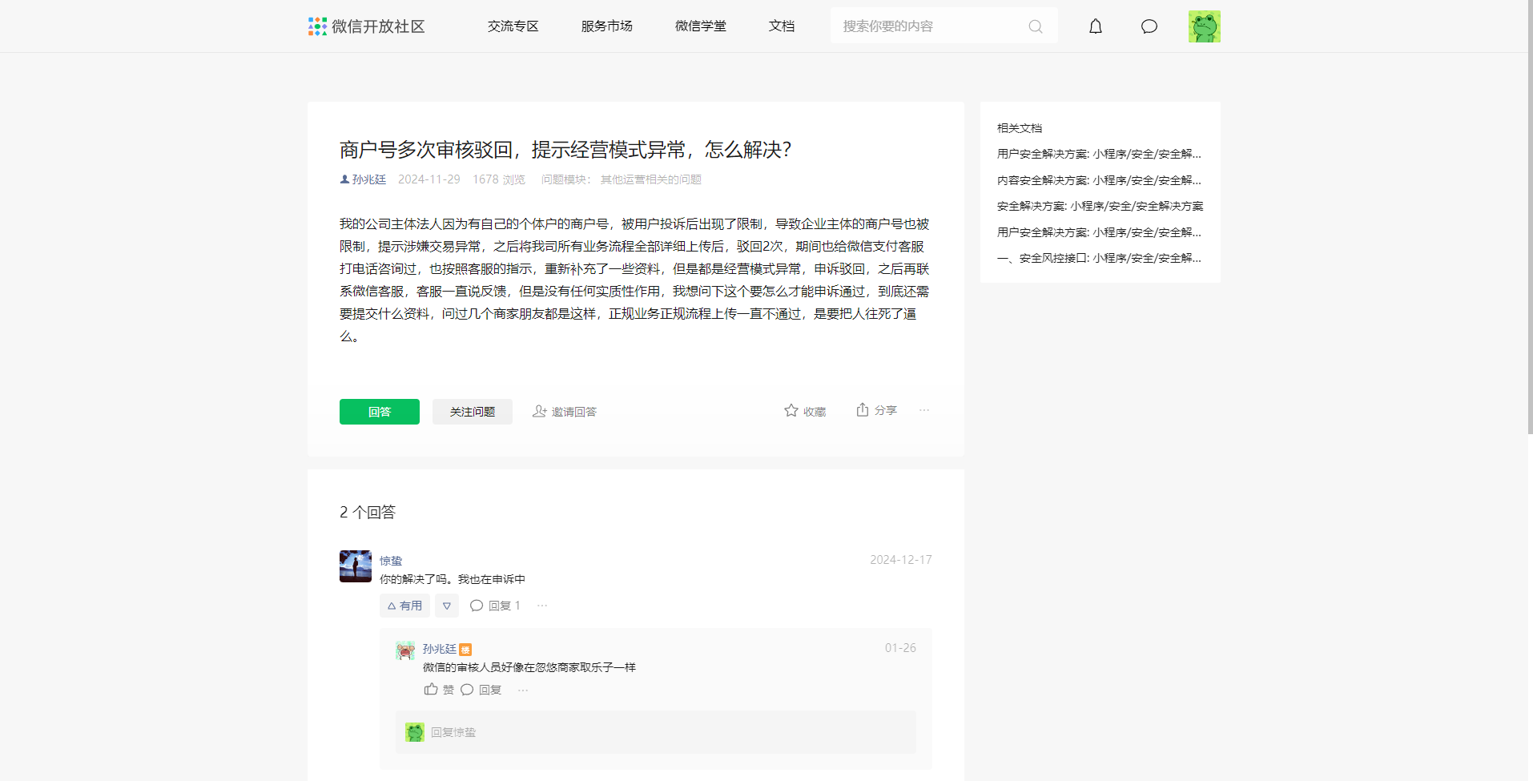Open the 一、安全风控接口 related doc

(1099, 258)
